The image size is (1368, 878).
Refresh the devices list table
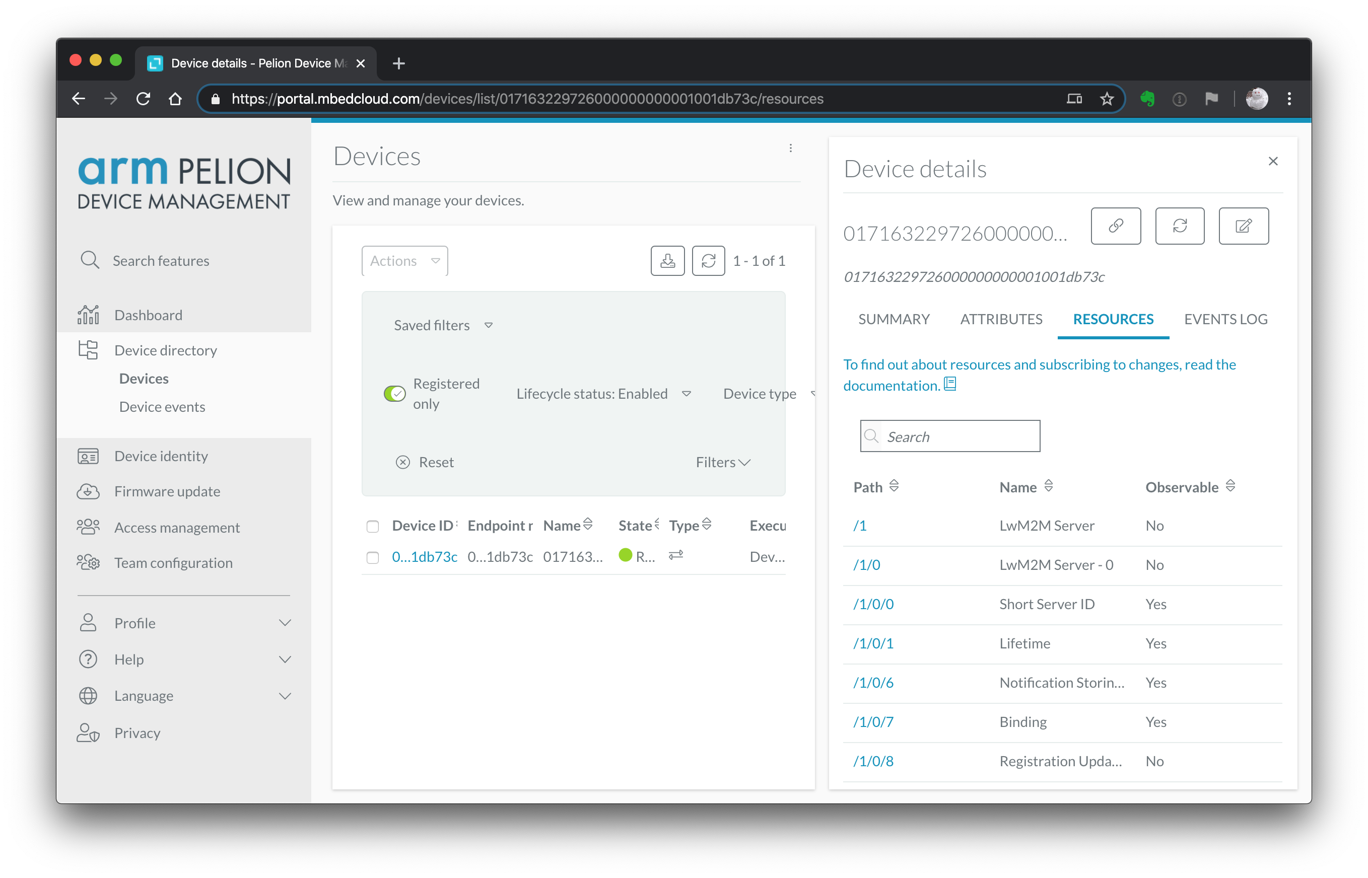(708, 261)
